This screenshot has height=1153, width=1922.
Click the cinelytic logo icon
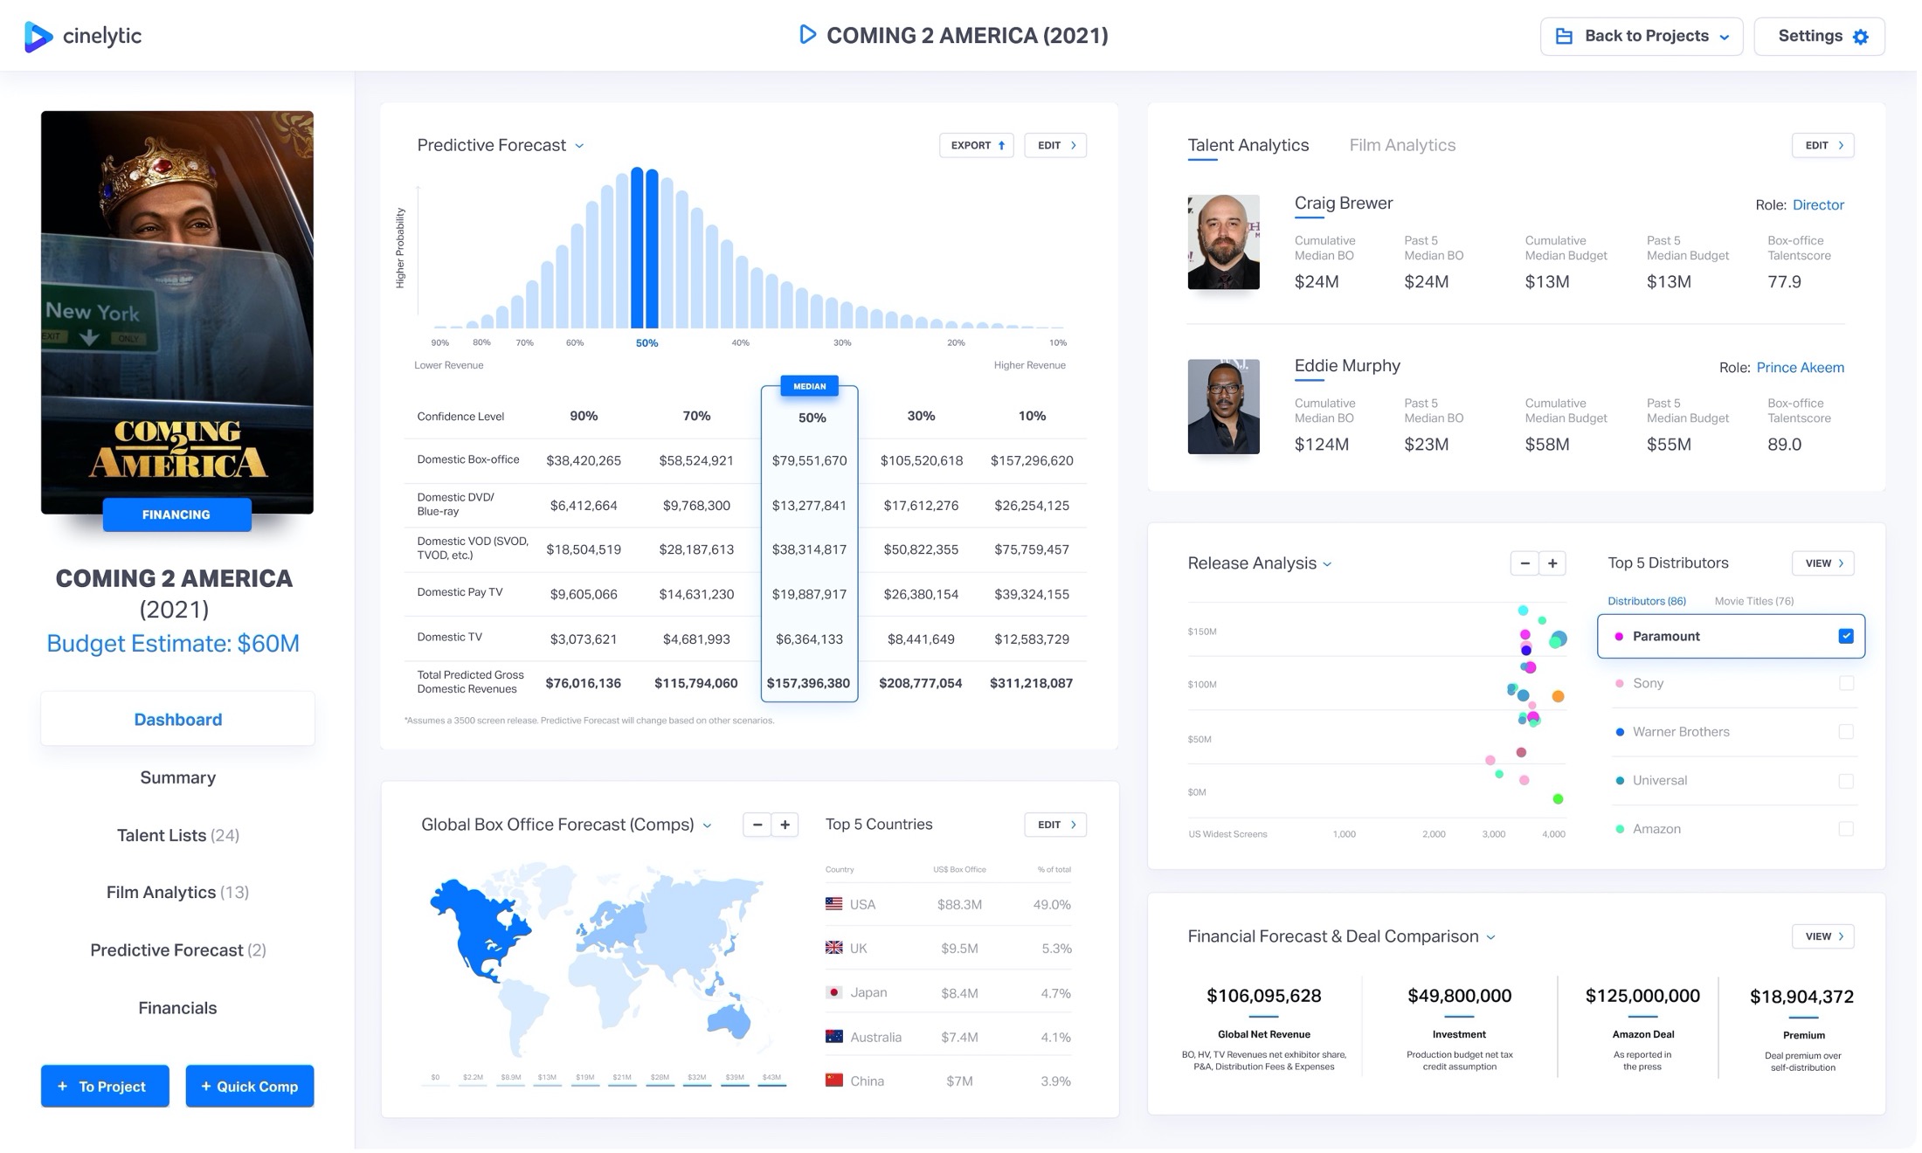click(x=38, y=36)
